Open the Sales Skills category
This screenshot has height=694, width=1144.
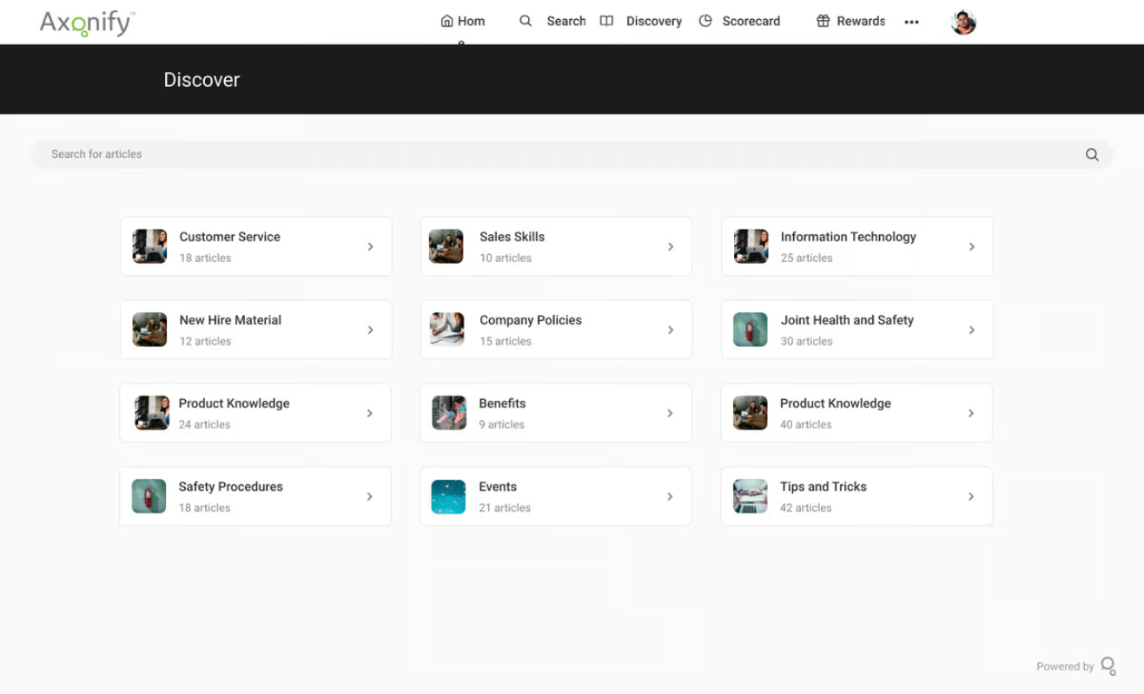point(556,246)
